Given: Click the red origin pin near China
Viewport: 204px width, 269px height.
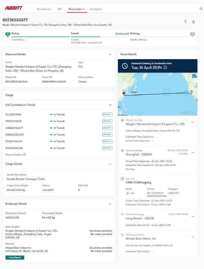Looking at the screenshot, I should pos(124,94).
